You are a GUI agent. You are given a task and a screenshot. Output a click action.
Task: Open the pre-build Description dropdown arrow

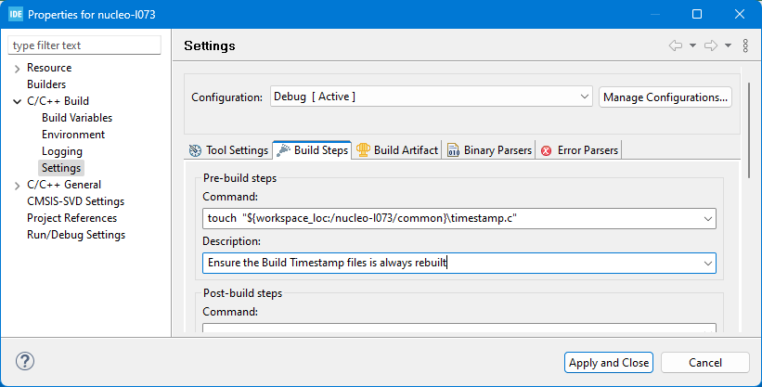tap(708, 264)
